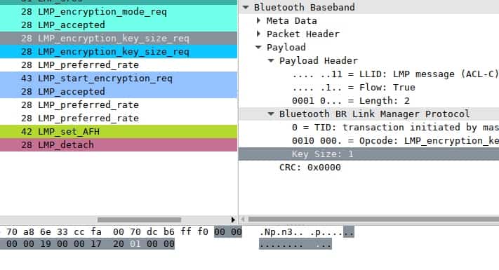Collapse the Bluetooth Baseband tree node
This screenshot has width=499, height=270.
point(246,7)
